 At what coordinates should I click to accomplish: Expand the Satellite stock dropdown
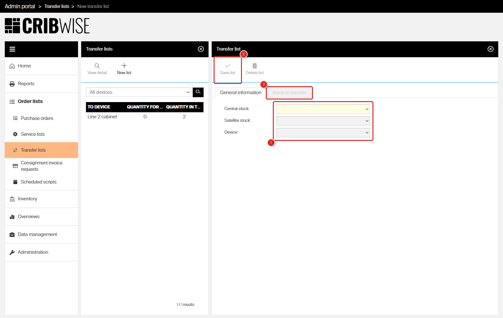click(x=323, y=121)
